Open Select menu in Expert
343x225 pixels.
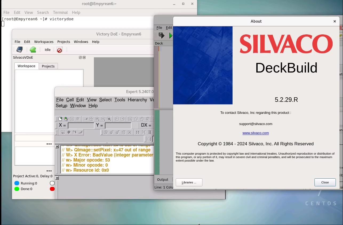tap(105, 100)
